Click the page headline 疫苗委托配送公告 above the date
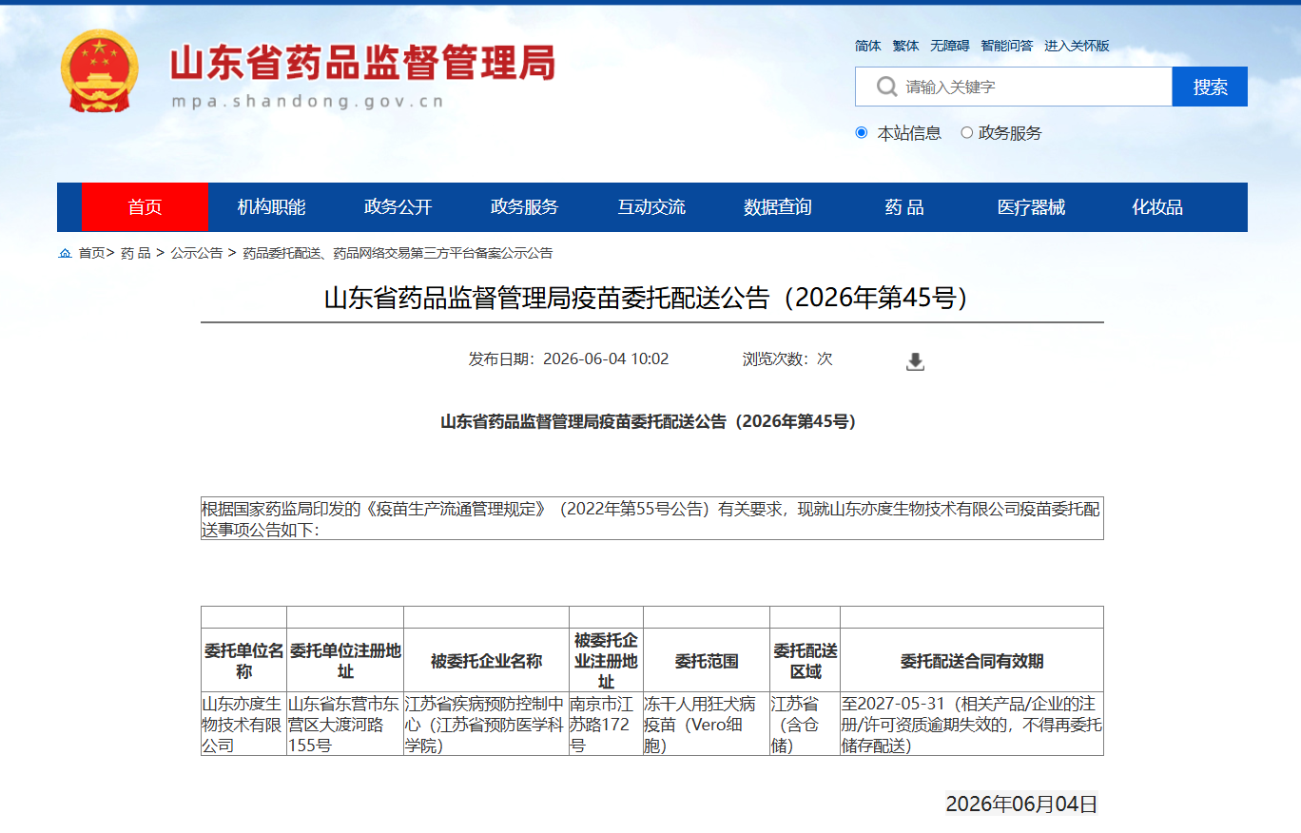Viewport: 1301px width, 833px height. [651, 299]
